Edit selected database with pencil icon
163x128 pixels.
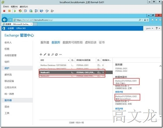pos(45,55)
